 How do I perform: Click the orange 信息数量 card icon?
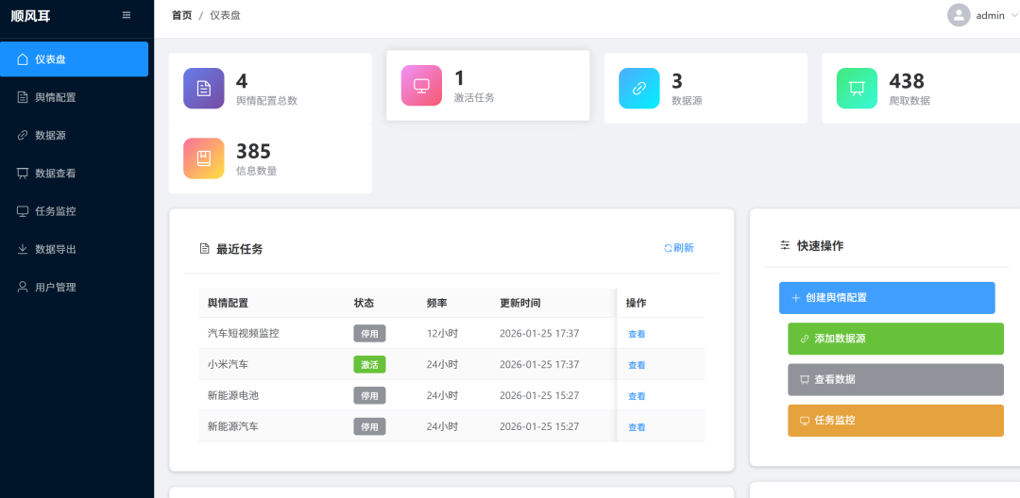[204, 158]
